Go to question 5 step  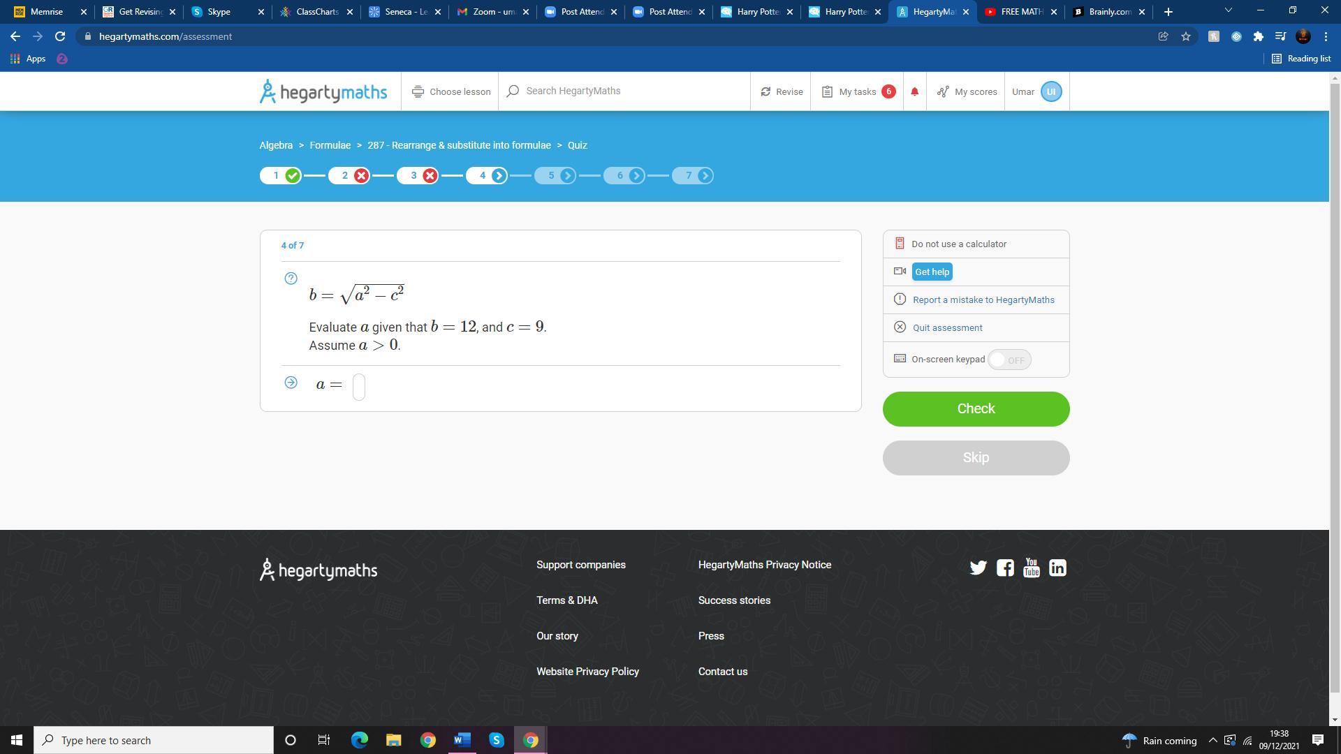[x=556, y=175]
